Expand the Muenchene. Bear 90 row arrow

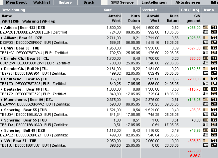tap(2, 100)
